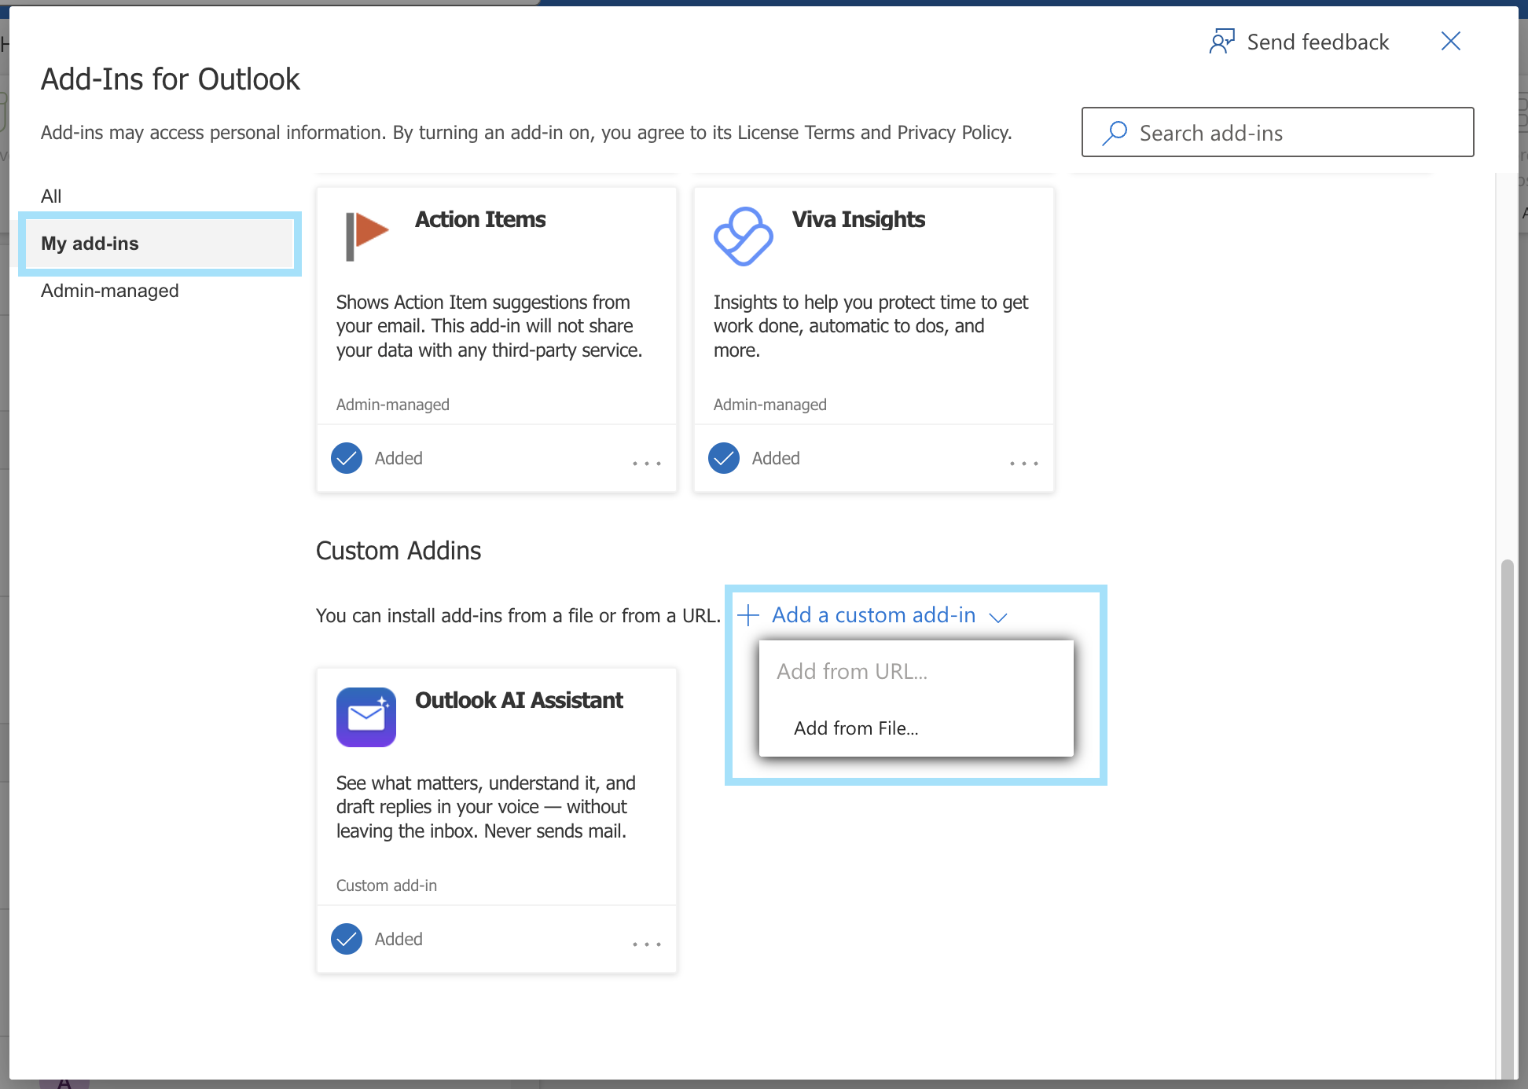Open the Admin-managed category
1528x1089 pixels.
[110, 291]
